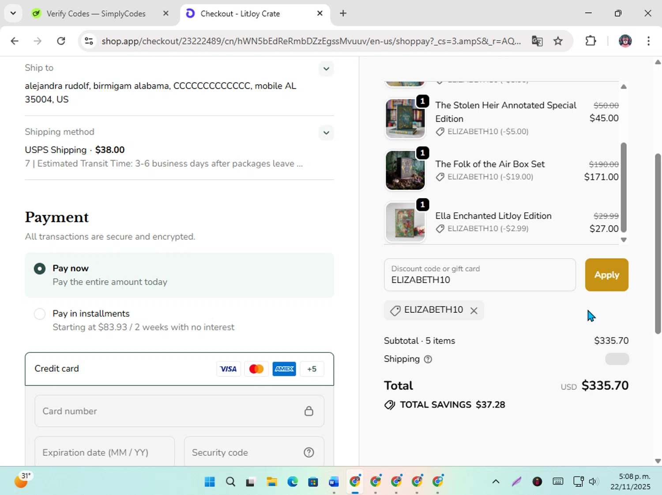The height and width of the screenshot is (495, 662).
Task: Open File Explorer from taskbar
Action: [x=272, y=482]
